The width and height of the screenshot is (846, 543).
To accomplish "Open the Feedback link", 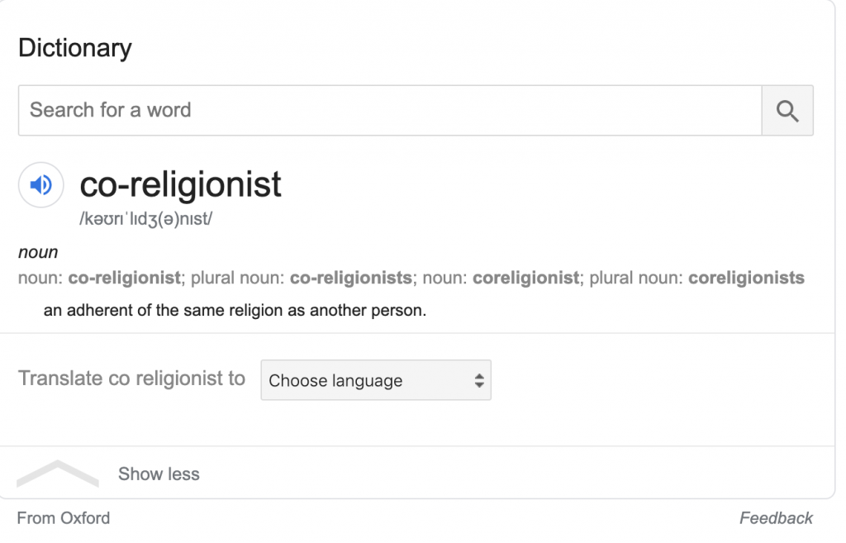I will point(776,518).
